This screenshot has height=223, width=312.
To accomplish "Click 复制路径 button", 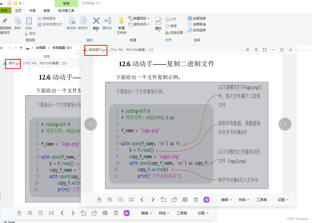I will coord(47,18).
